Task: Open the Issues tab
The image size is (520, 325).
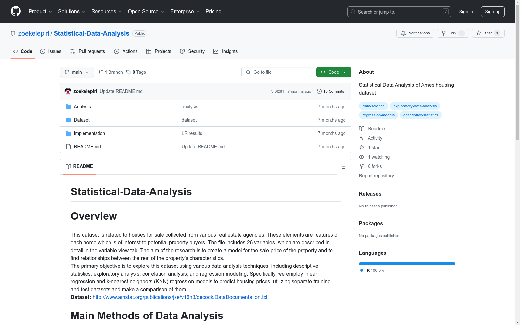Action: click(51, 51)
